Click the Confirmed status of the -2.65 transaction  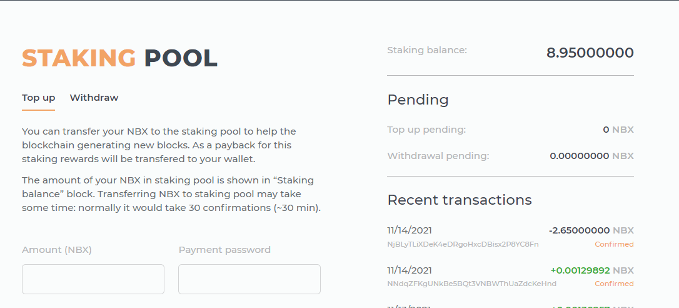coord(614,244)
